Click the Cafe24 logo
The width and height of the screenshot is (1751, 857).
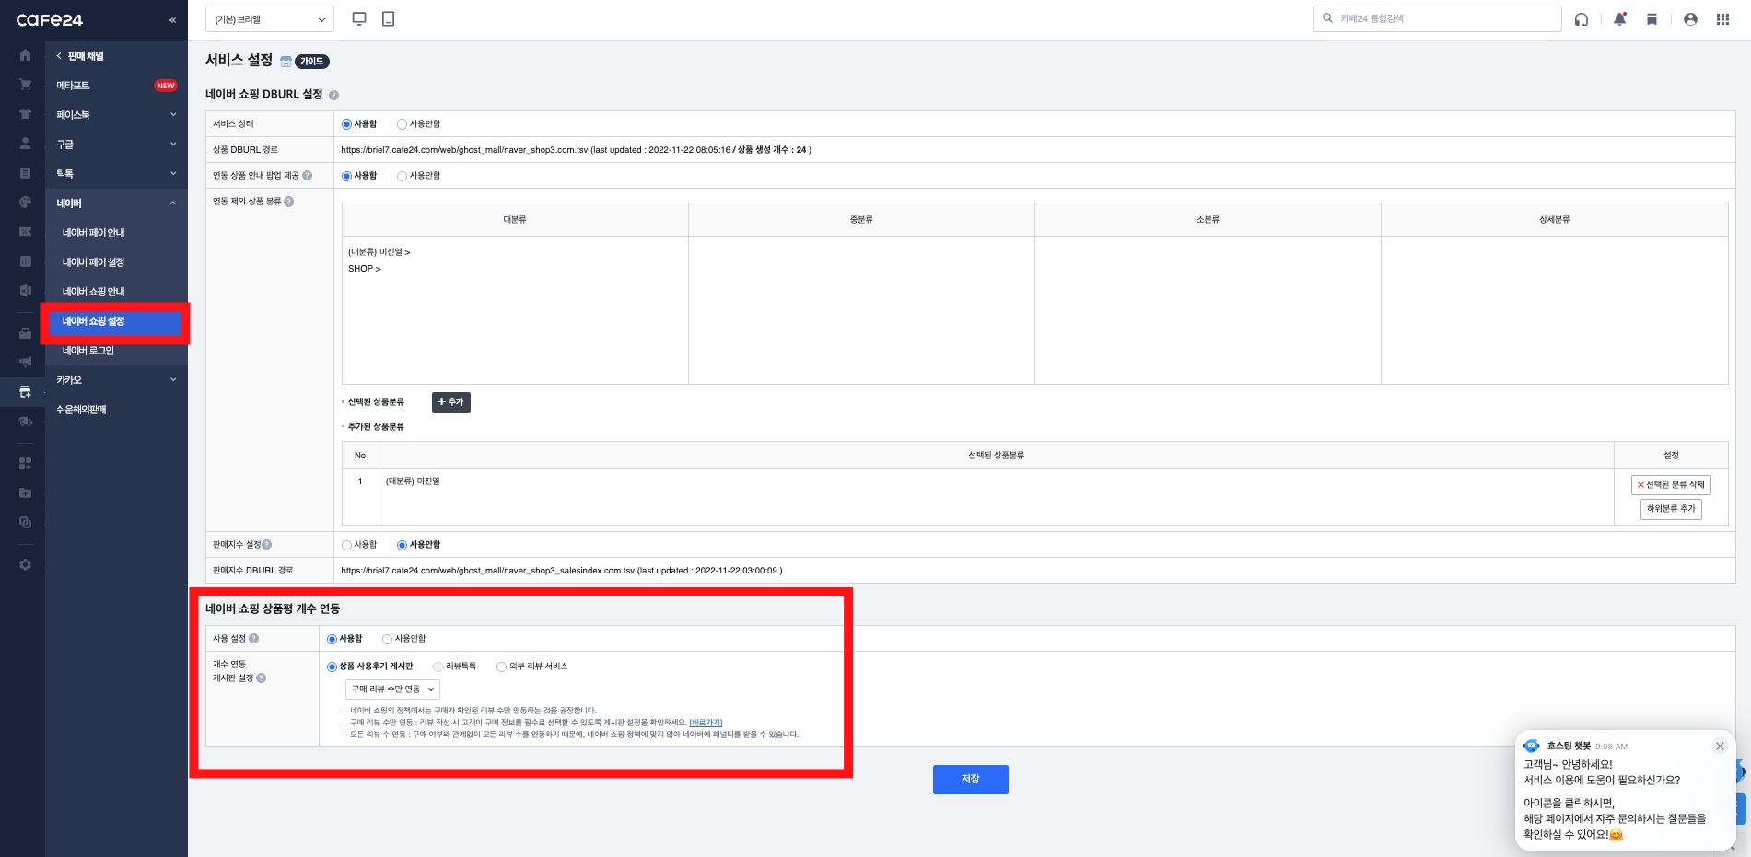(x=50, y=19)
